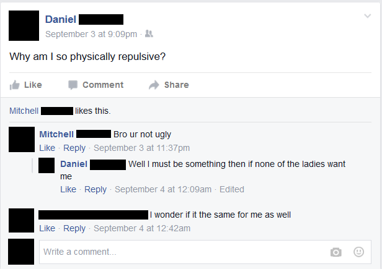Expand the post options chevron

click(x=368, y=16)
